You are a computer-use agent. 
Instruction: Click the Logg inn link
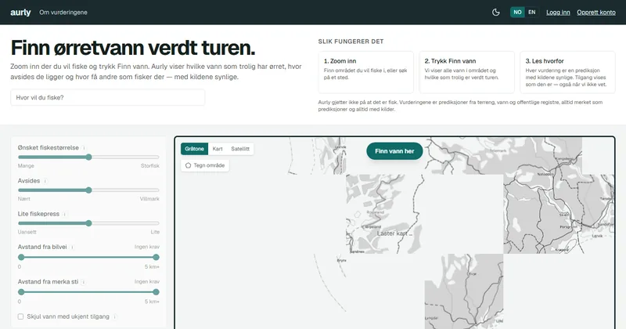(558, 13)
